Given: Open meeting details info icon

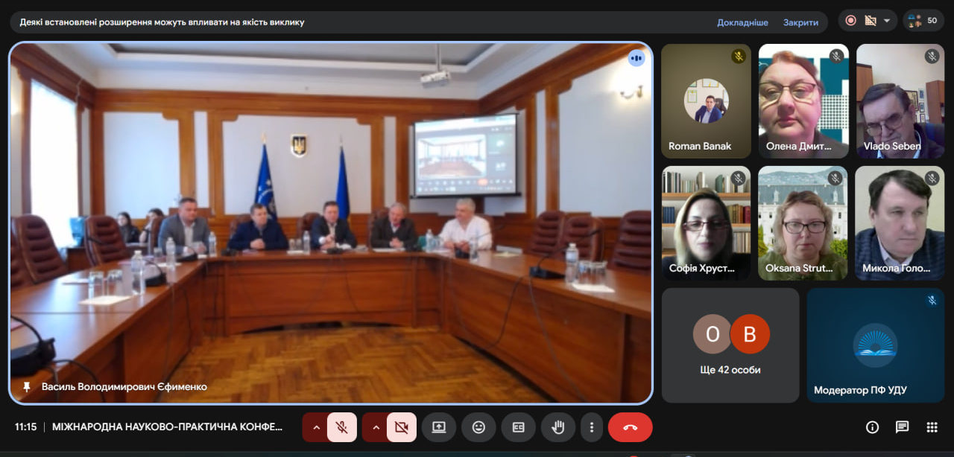Looking at the screenshot, I should pos(872,427).
